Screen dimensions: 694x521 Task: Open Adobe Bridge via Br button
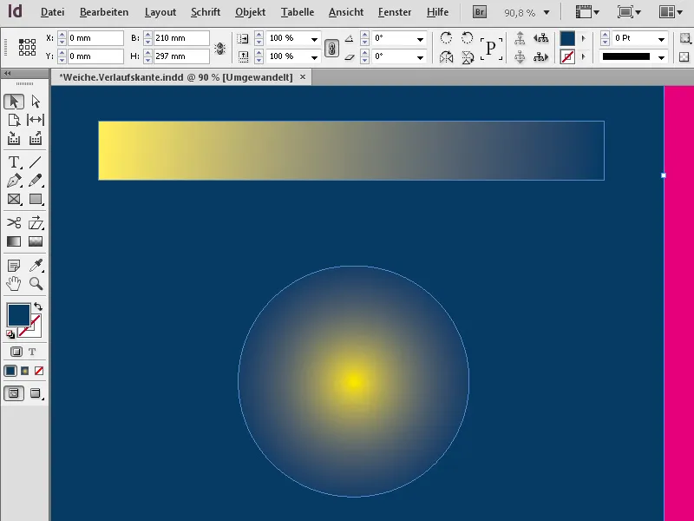pos(480,12)
